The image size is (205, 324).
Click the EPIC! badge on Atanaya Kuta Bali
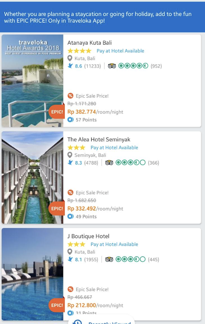tap(57, 112)
